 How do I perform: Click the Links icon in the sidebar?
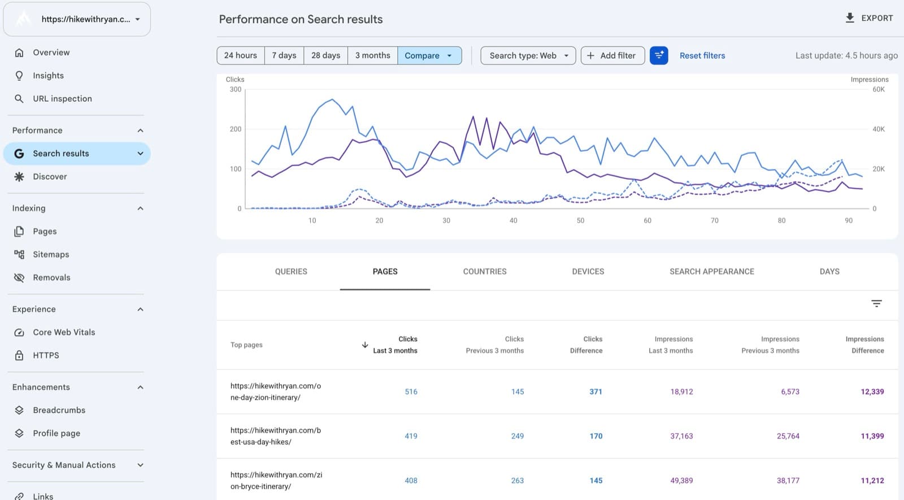[19, 496]
